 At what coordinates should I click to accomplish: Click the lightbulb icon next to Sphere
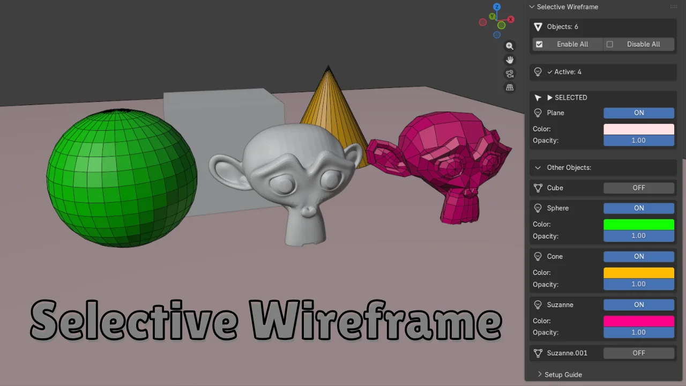(538, 208)
